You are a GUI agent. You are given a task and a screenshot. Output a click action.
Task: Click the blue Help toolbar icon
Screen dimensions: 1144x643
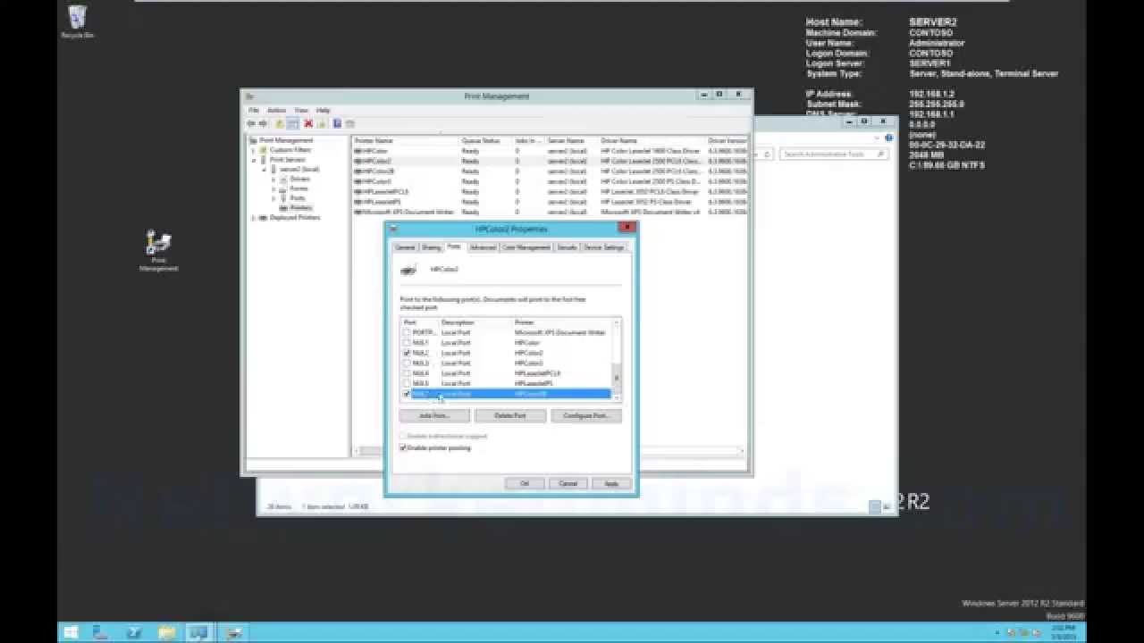tap(337, 123)
